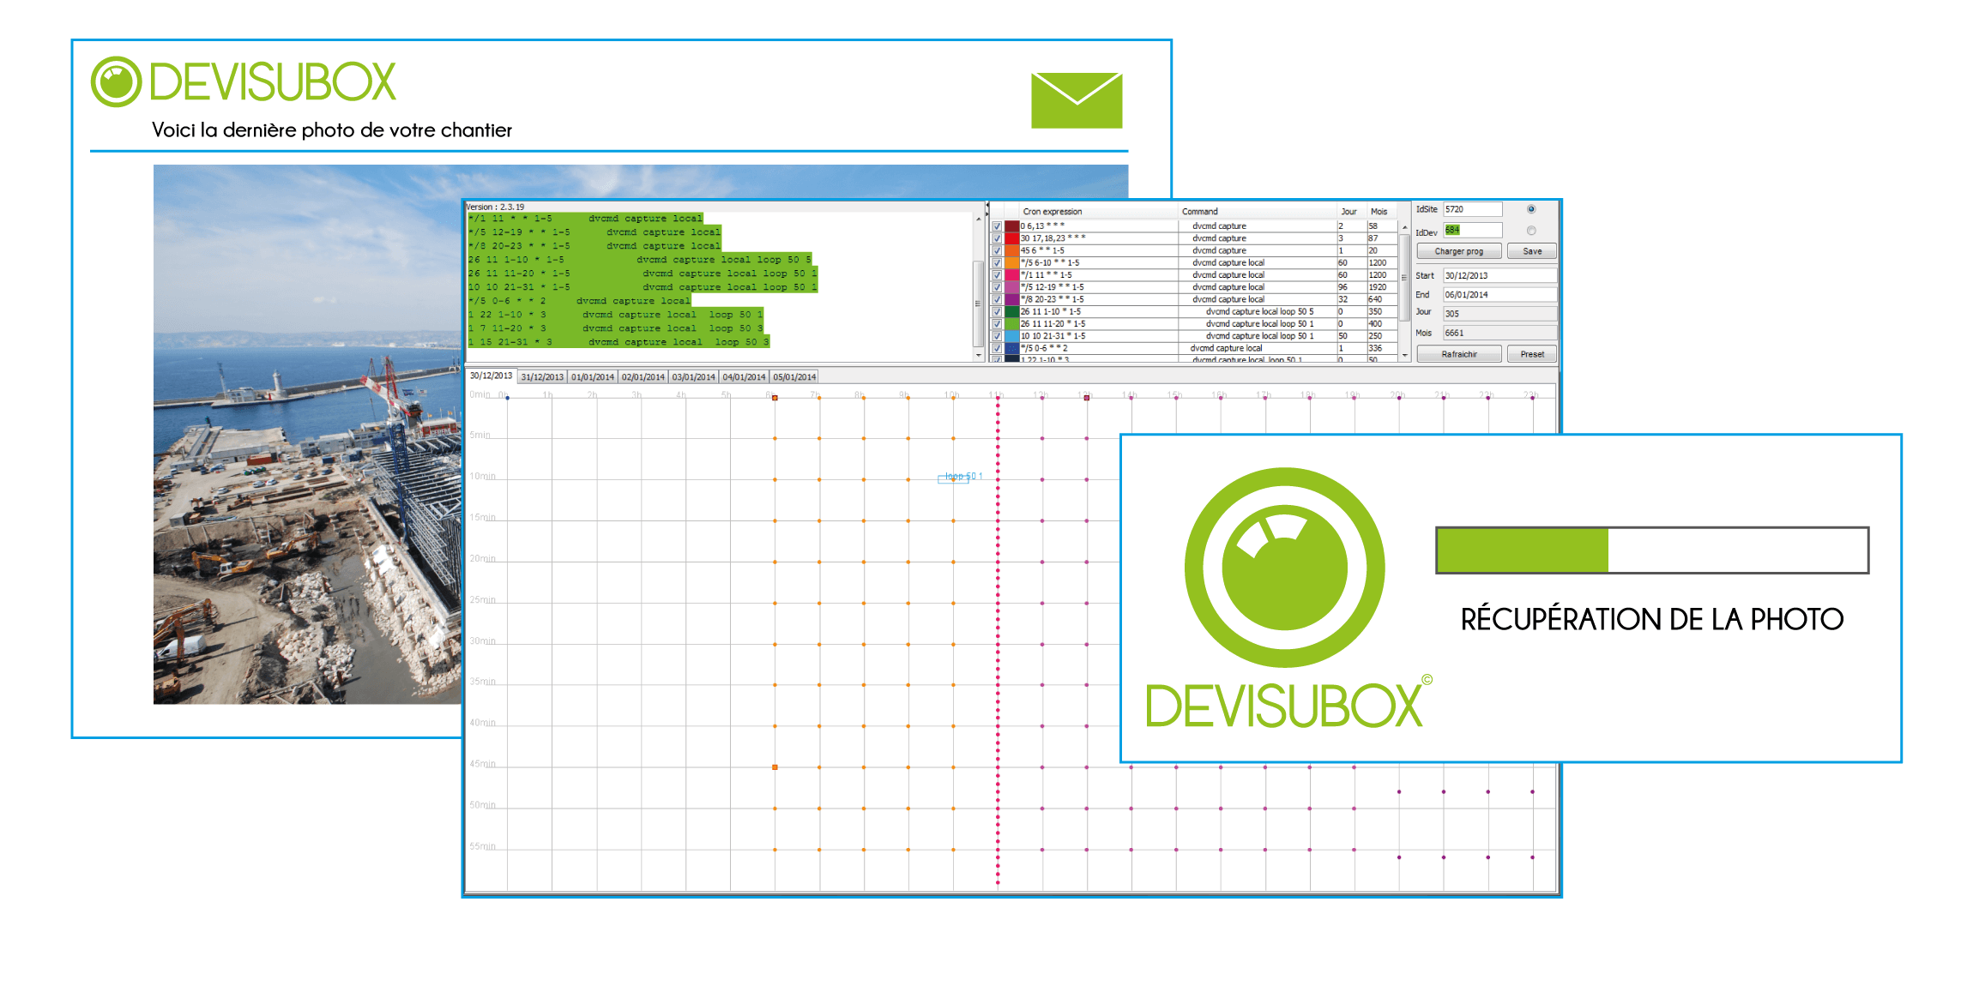Toggle checkbox for '10 10 21-31 * 1-5'
The height and width of the screenshot is (986, 1973).
[997, 336]
